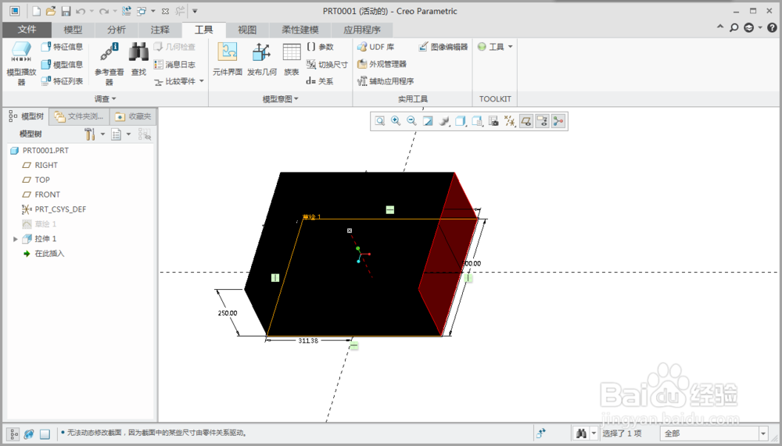Select the FRONT datum plane
782x446 pixels.
pos(41,194)
